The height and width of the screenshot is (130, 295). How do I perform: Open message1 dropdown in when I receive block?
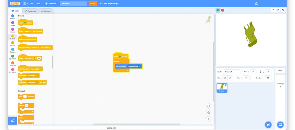tap(36, 69)
